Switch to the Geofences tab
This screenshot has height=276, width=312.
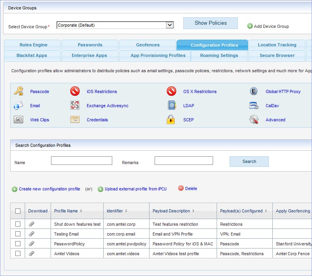tap(148, 45)
